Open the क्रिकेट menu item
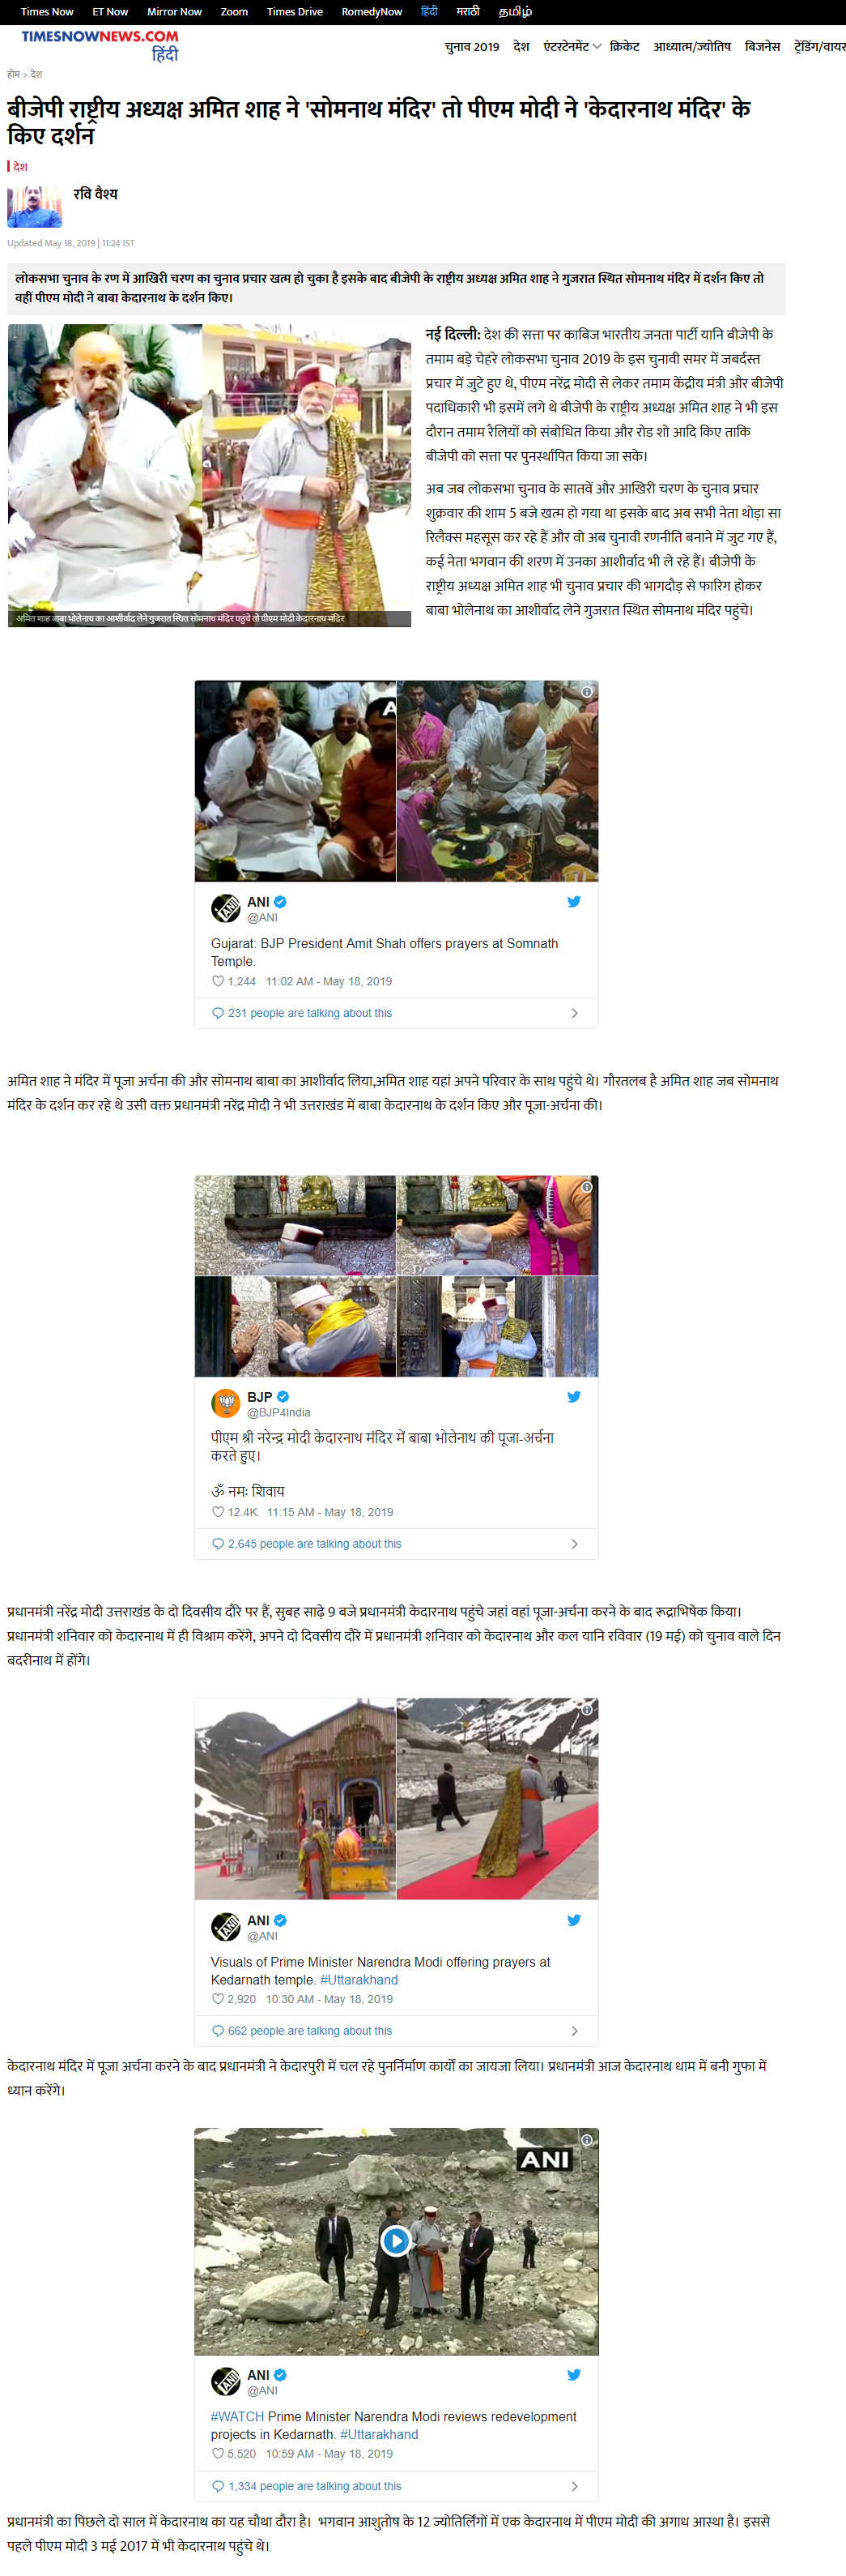 tap(624, 47)
